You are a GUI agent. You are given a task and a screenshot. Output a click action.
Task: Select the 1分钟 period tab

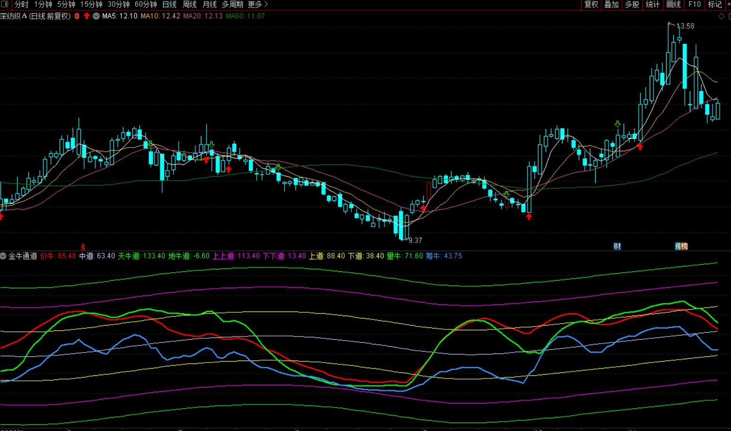pyautogui.click(x=43, y=4)
